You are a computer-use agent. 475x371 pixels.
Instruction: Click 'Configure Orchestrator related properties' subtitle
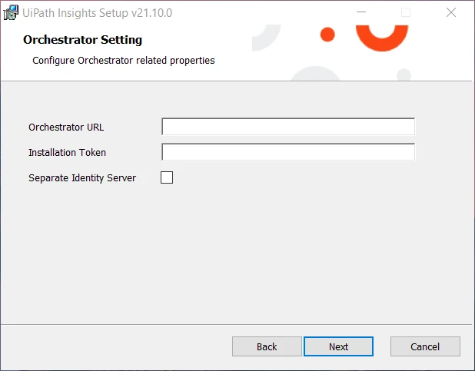(124, 60)
